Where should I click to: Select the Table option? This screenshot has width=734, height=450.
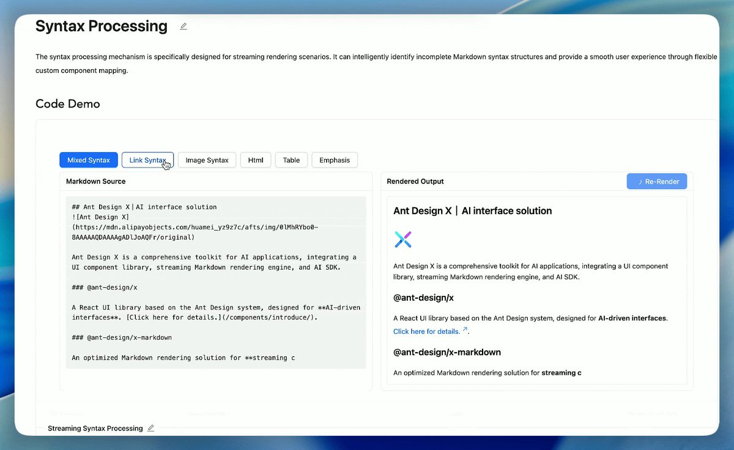(x=291, y=160)
